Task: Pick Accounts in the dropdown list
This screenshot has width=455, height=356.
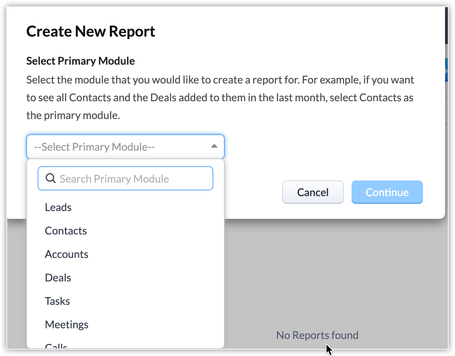Action: click(66, 254)
